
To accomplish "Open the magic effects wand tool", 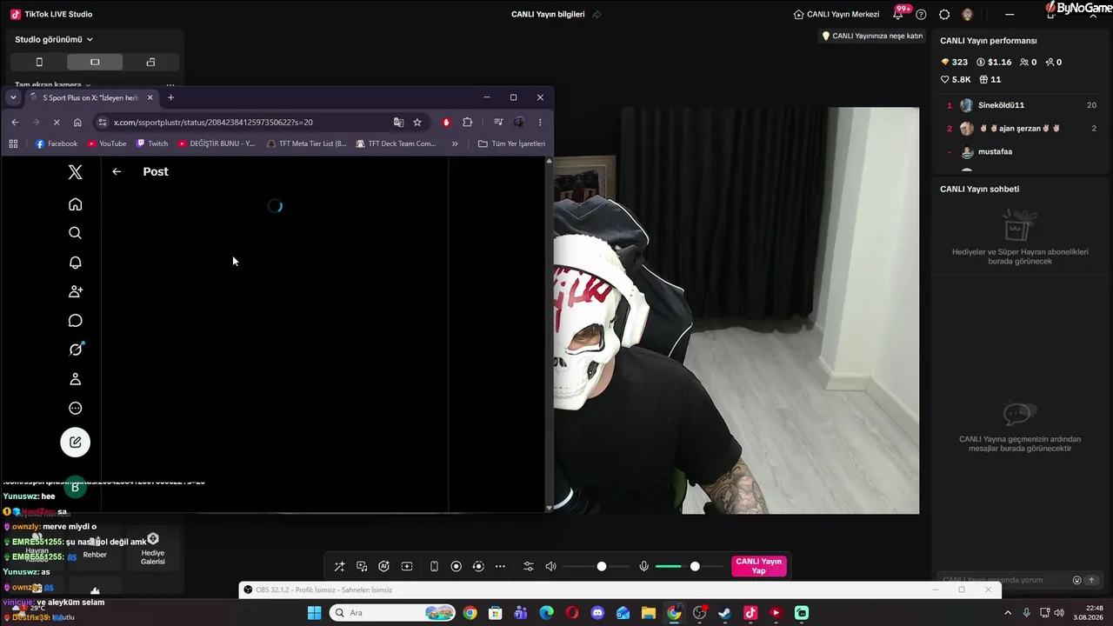I will pyautogui.click(x=339, y=567).
